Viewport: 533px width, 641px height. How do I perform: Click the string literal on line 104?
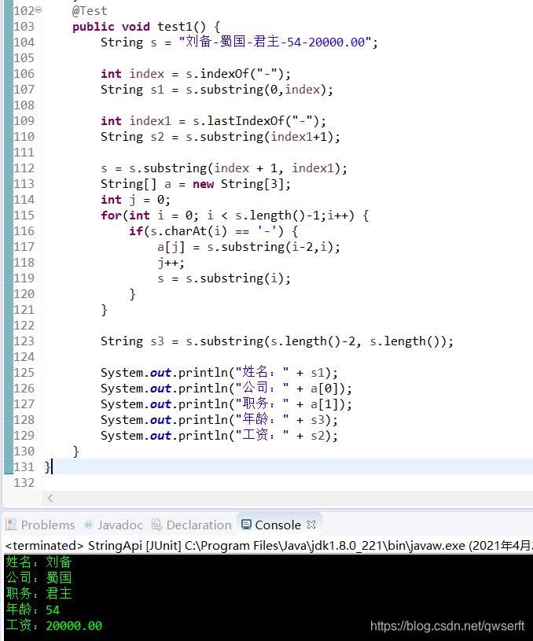(274, 42)
